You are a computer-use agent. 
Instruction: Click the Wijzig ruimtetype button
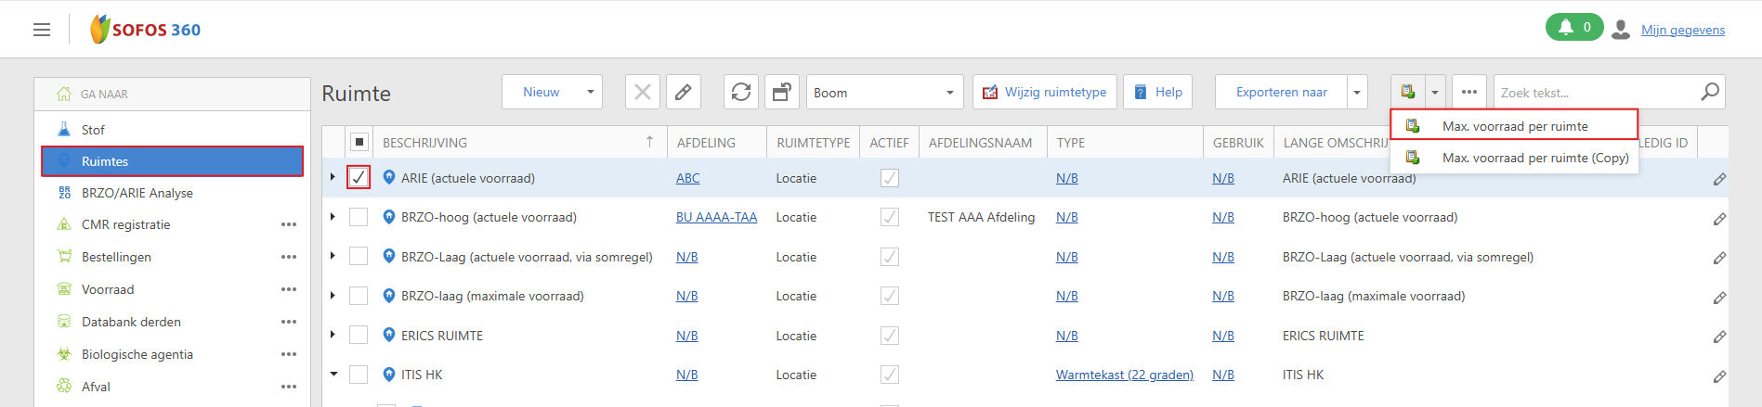point(1044,92)
